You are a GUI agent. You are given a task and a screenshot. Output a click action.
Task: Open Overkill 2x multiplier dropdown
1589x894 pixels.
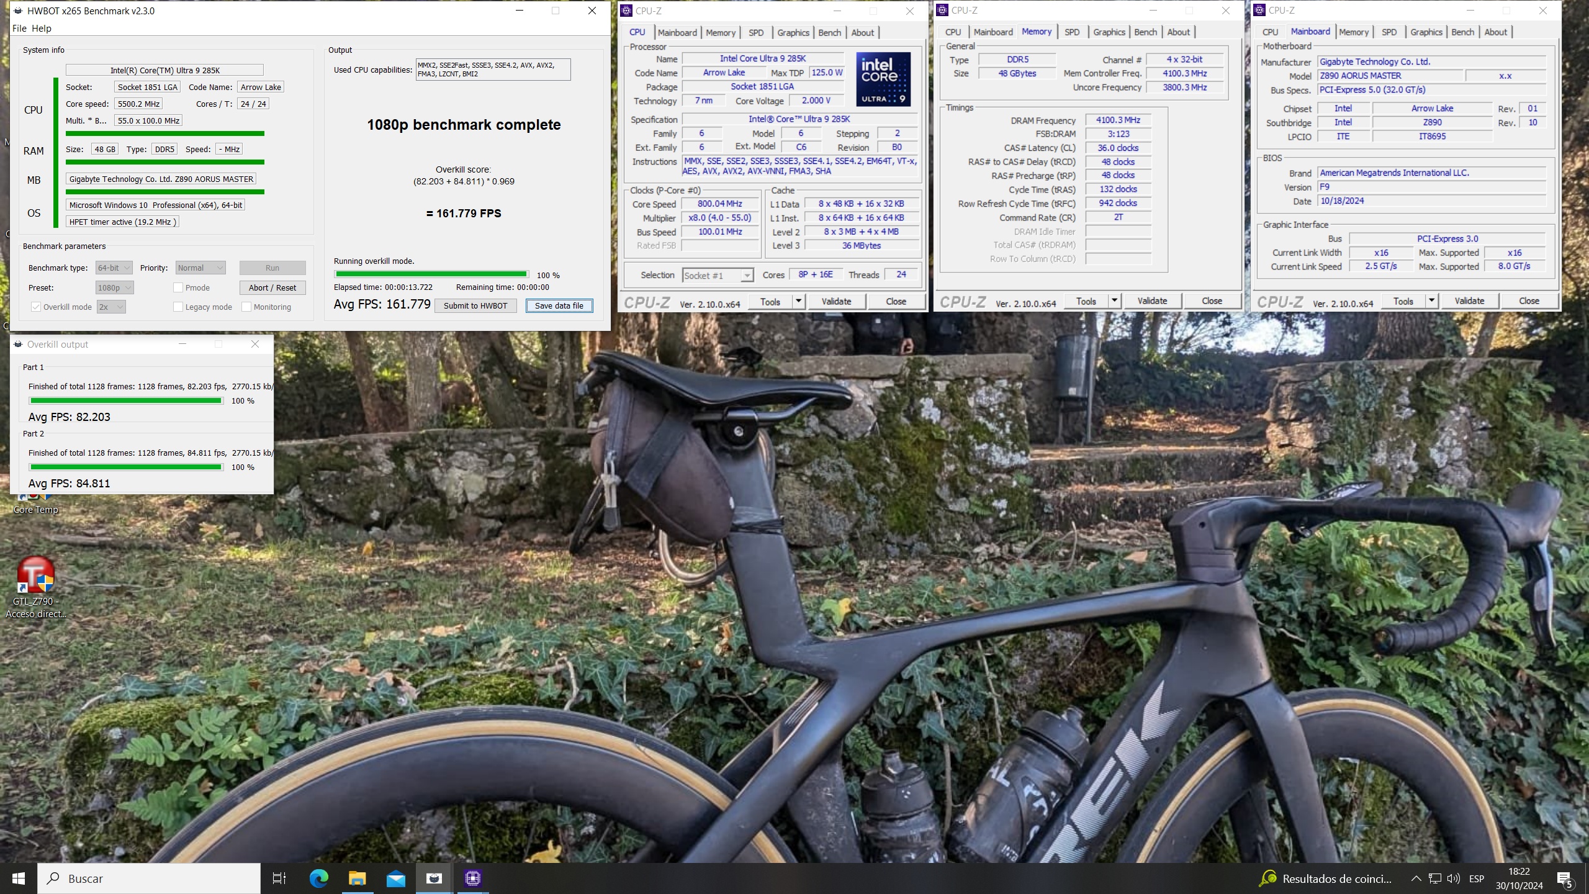tap(111, 307)
